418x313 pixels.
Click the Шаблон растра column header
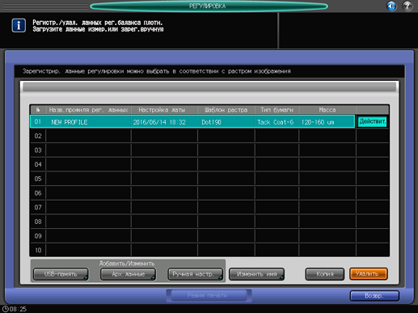(226, 110)
